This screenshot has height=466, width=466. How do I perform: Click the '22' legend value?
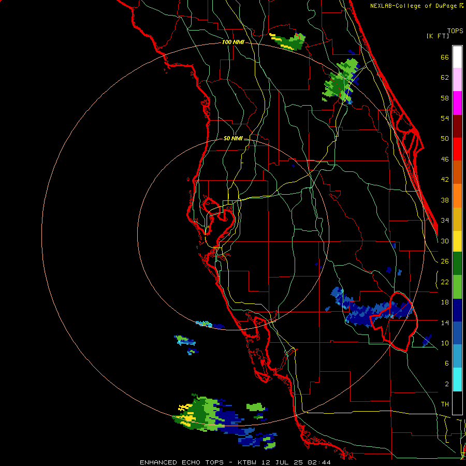(x=445, y=282)
